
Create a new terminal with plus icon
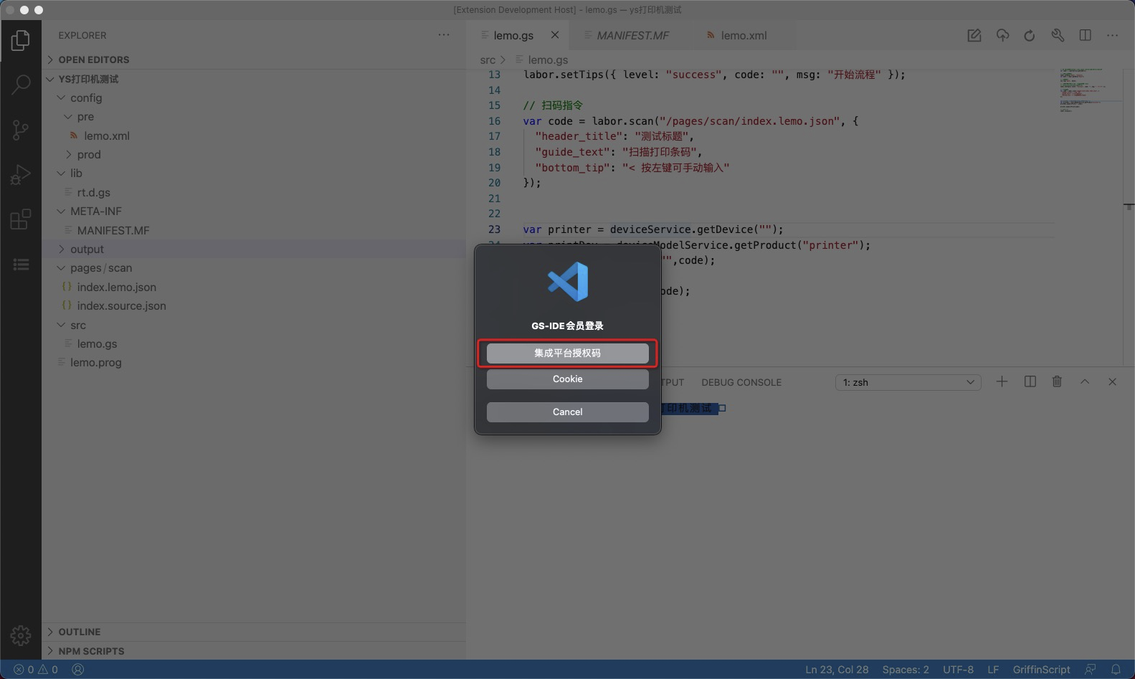pyautogui.click(x=1002, y=381)
